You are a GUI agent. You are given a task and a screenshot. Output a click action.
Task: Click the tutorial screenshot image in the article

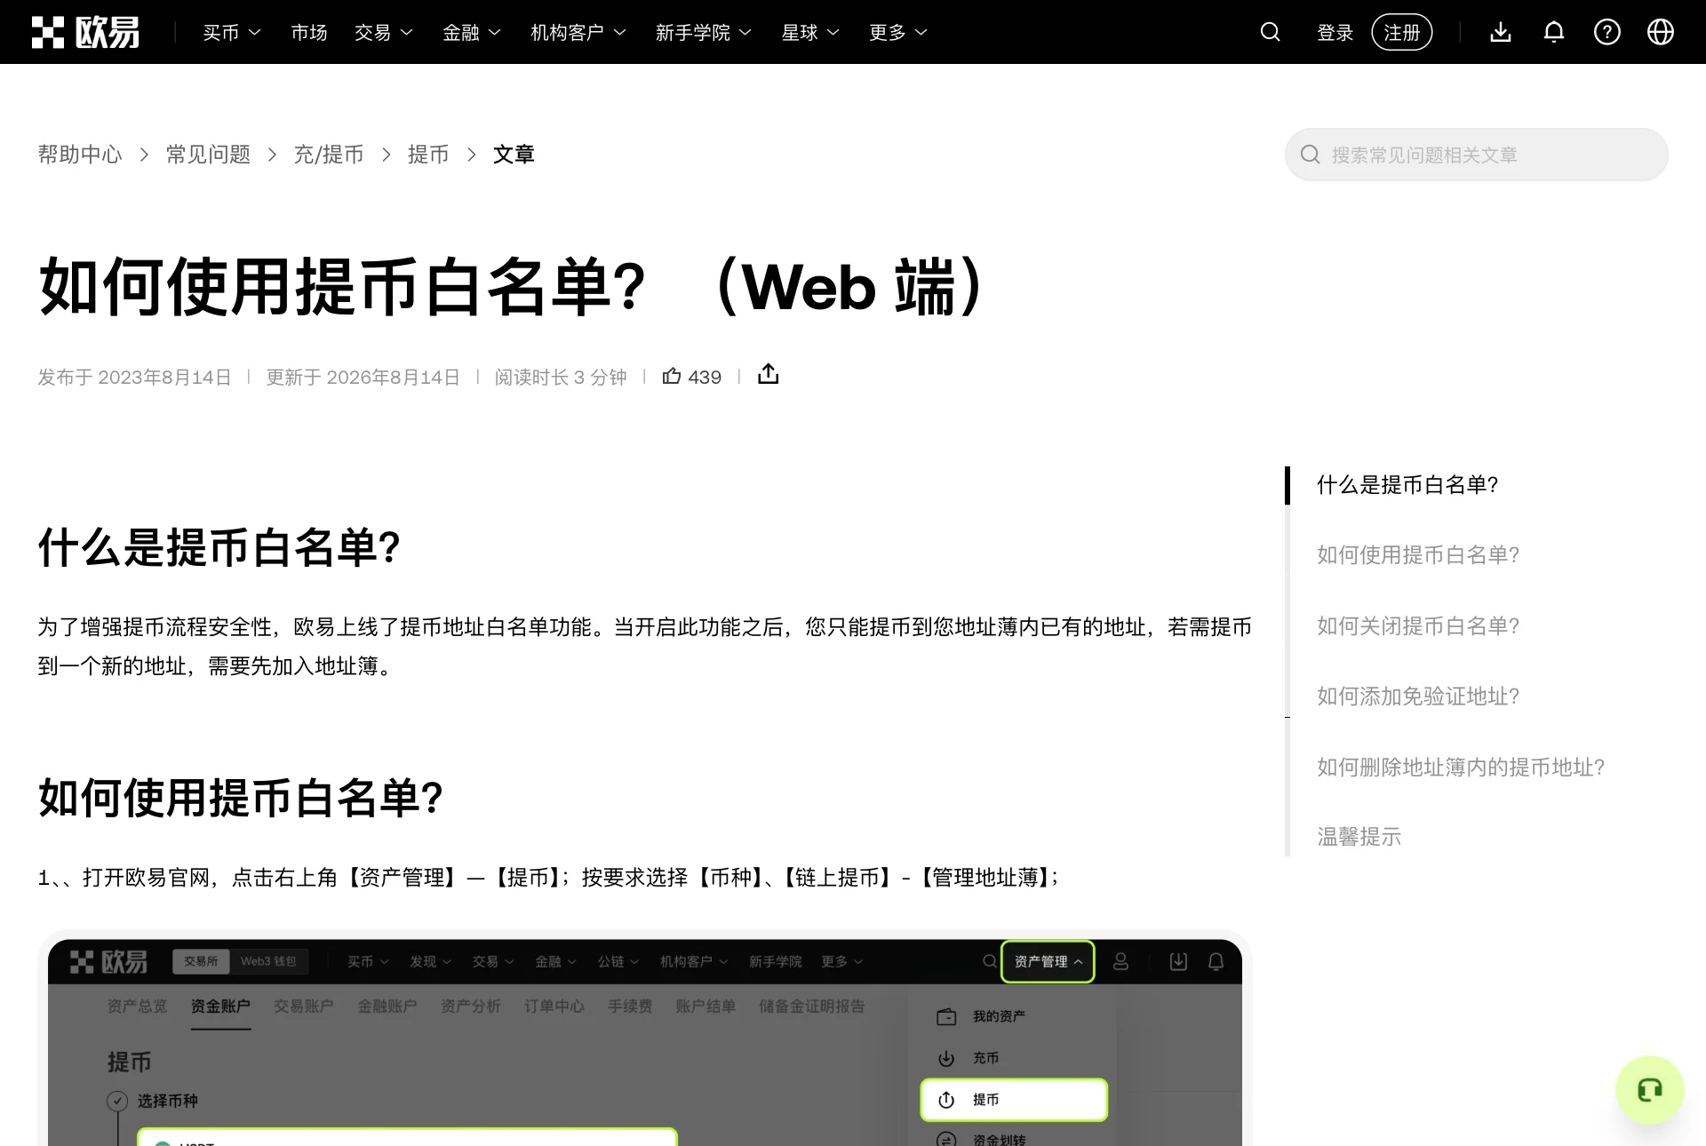click(645, 1039)
